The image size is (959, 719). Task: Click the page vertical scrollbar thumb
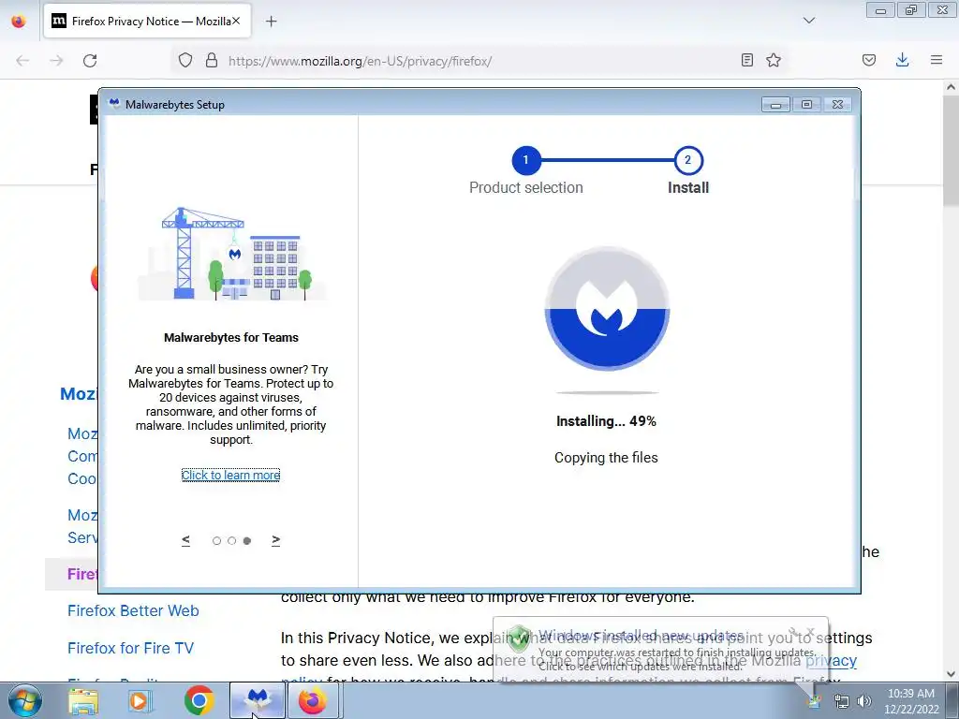pyautogui.click(x=951, y=152)
